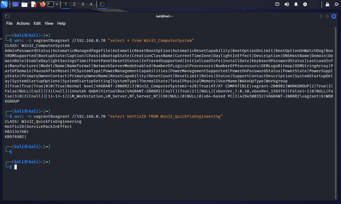Click the log out icon
This screenshot has width=341, height=204.
point(336,4)
